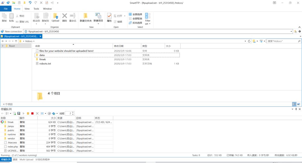Click 编辑 (edit) in Open group

(x=118, y=22)
